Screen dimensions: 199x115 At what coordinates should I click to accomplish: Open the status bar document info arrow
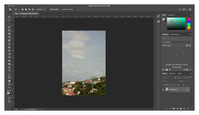click(x=43, y=109)
